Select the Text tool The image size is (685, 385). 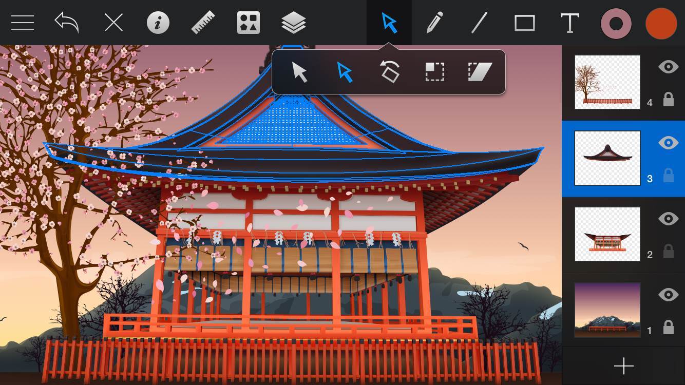[x=569, y=23]
